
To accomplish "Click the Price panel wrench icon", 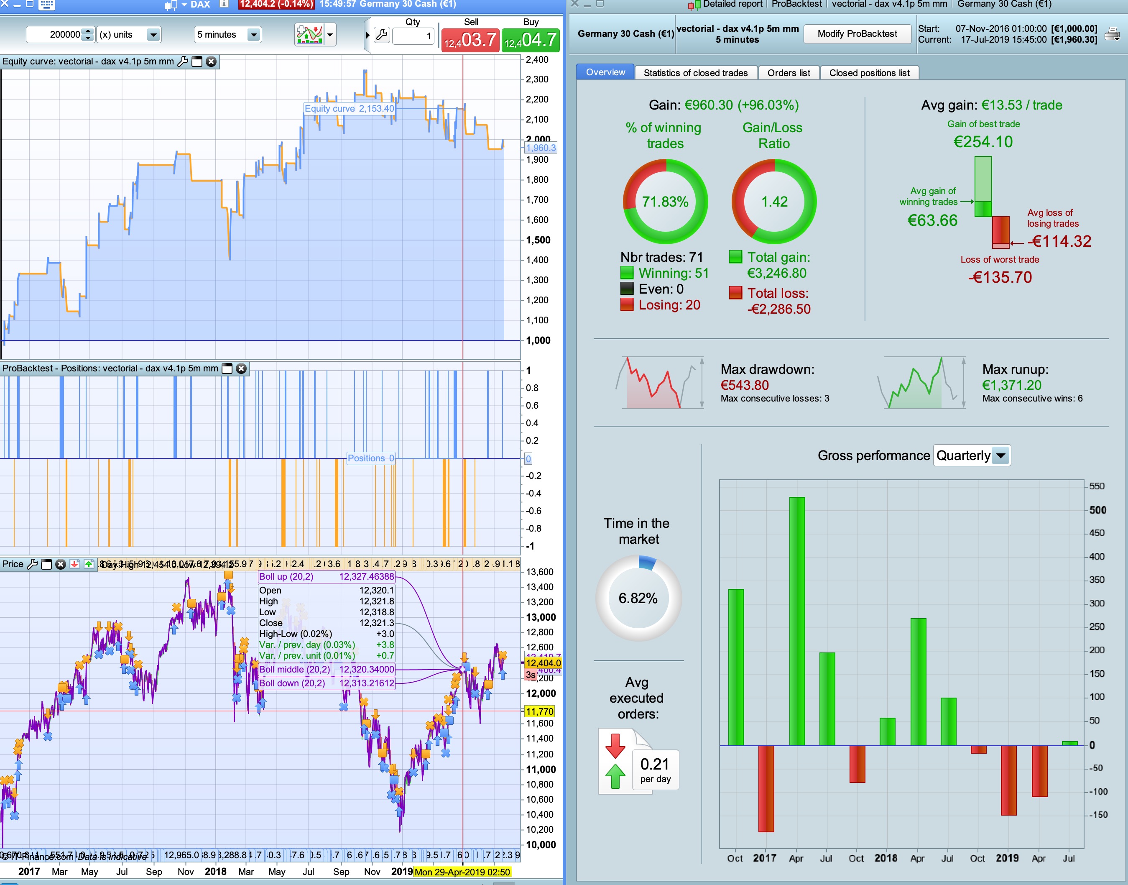I will (32, 564).
